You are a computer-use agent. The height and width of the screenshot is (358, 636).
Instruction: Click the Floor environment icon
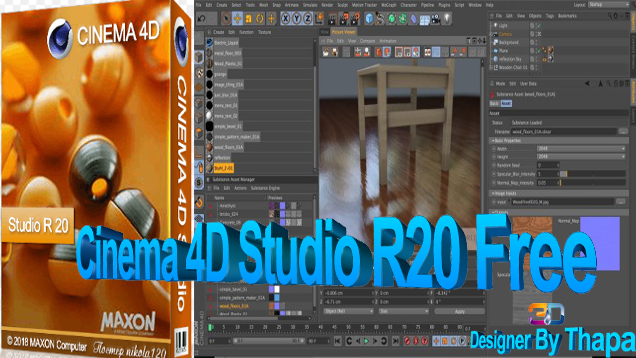click(424, 20)
